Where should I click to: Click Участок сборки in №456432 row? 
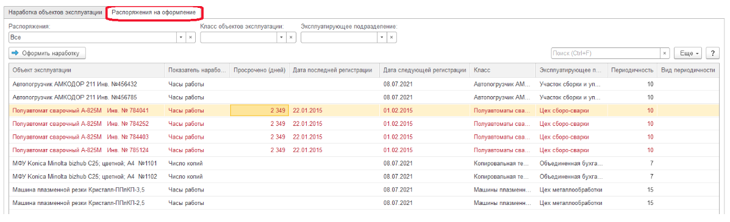pyautogui.click(x=570, y=84)
